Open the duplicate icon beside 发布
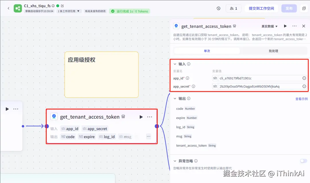 [x=304, y=8]
